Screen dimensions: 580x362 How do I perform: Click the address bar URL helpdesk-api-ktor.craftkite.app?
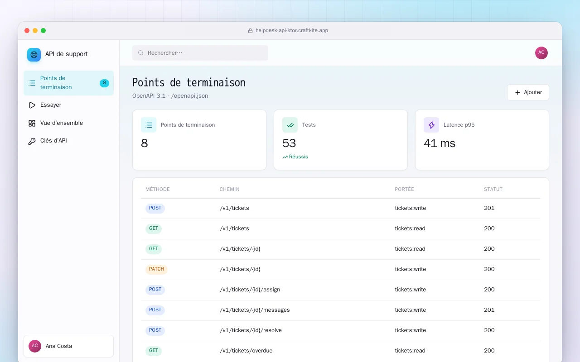[292, 31]
